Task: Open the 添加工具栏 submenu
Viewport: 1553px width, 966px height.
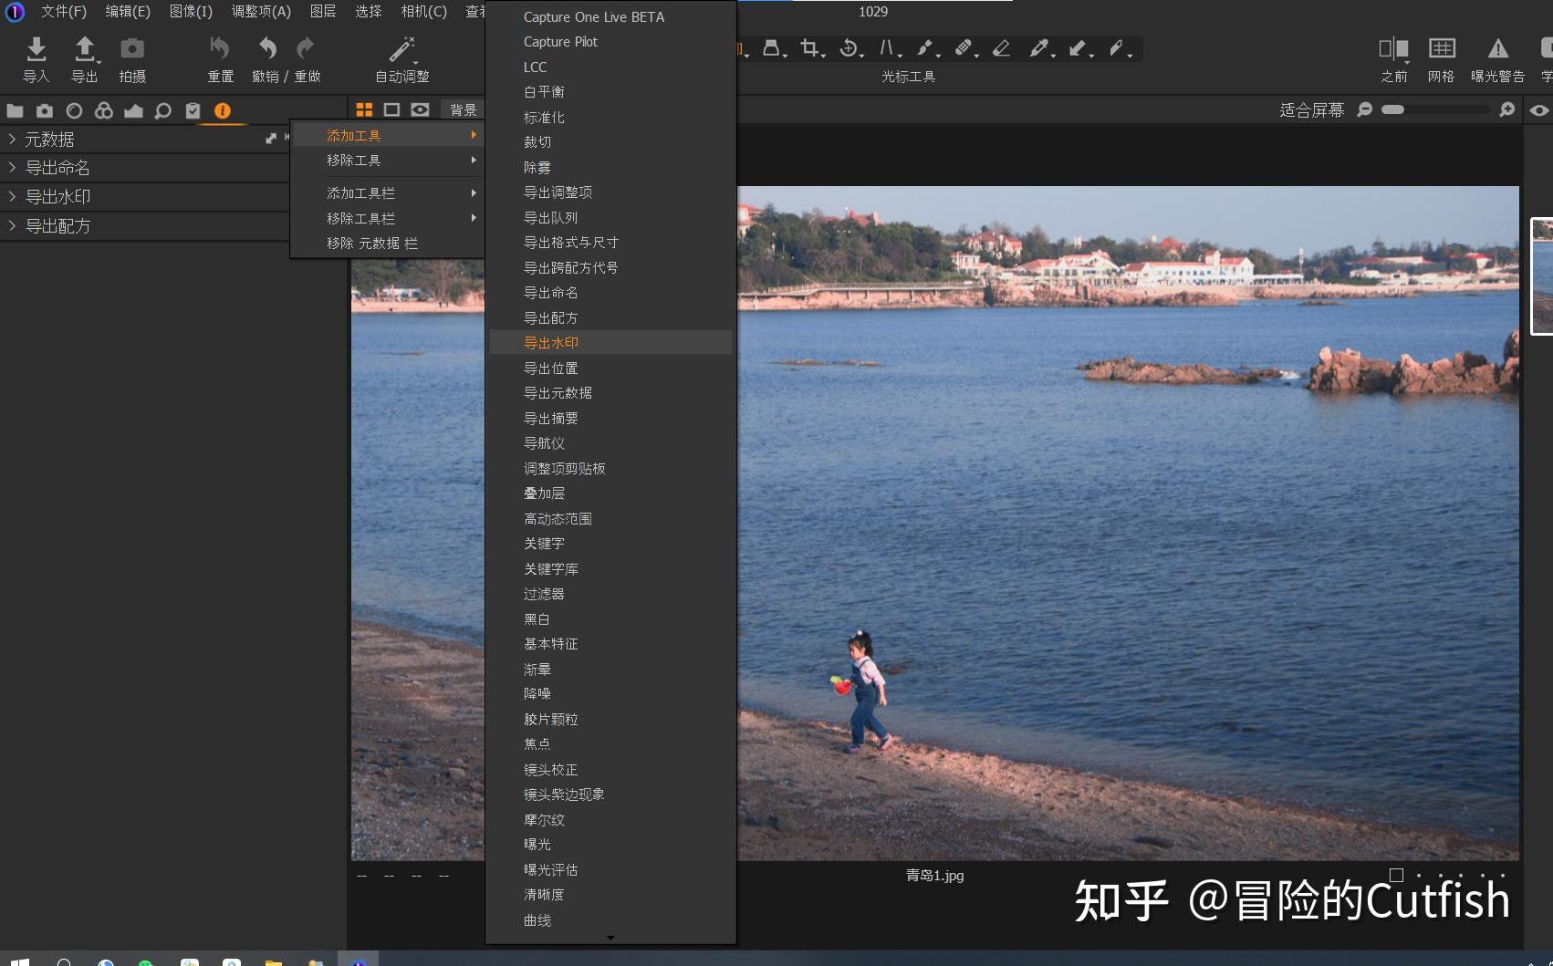Action: 387,193
